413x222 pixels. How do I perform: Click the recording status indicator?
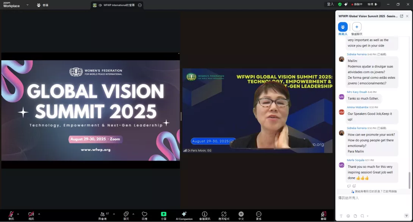[x=357, y=4]
